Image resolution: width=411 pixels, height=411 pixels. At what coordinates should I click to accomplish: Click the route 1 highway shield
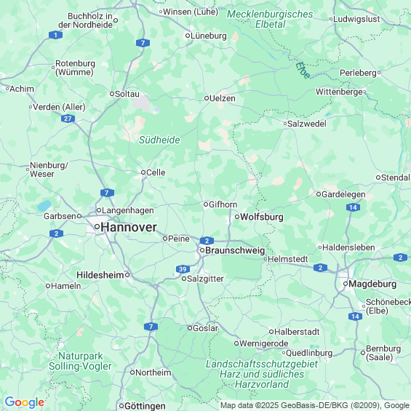coord(55,35)
